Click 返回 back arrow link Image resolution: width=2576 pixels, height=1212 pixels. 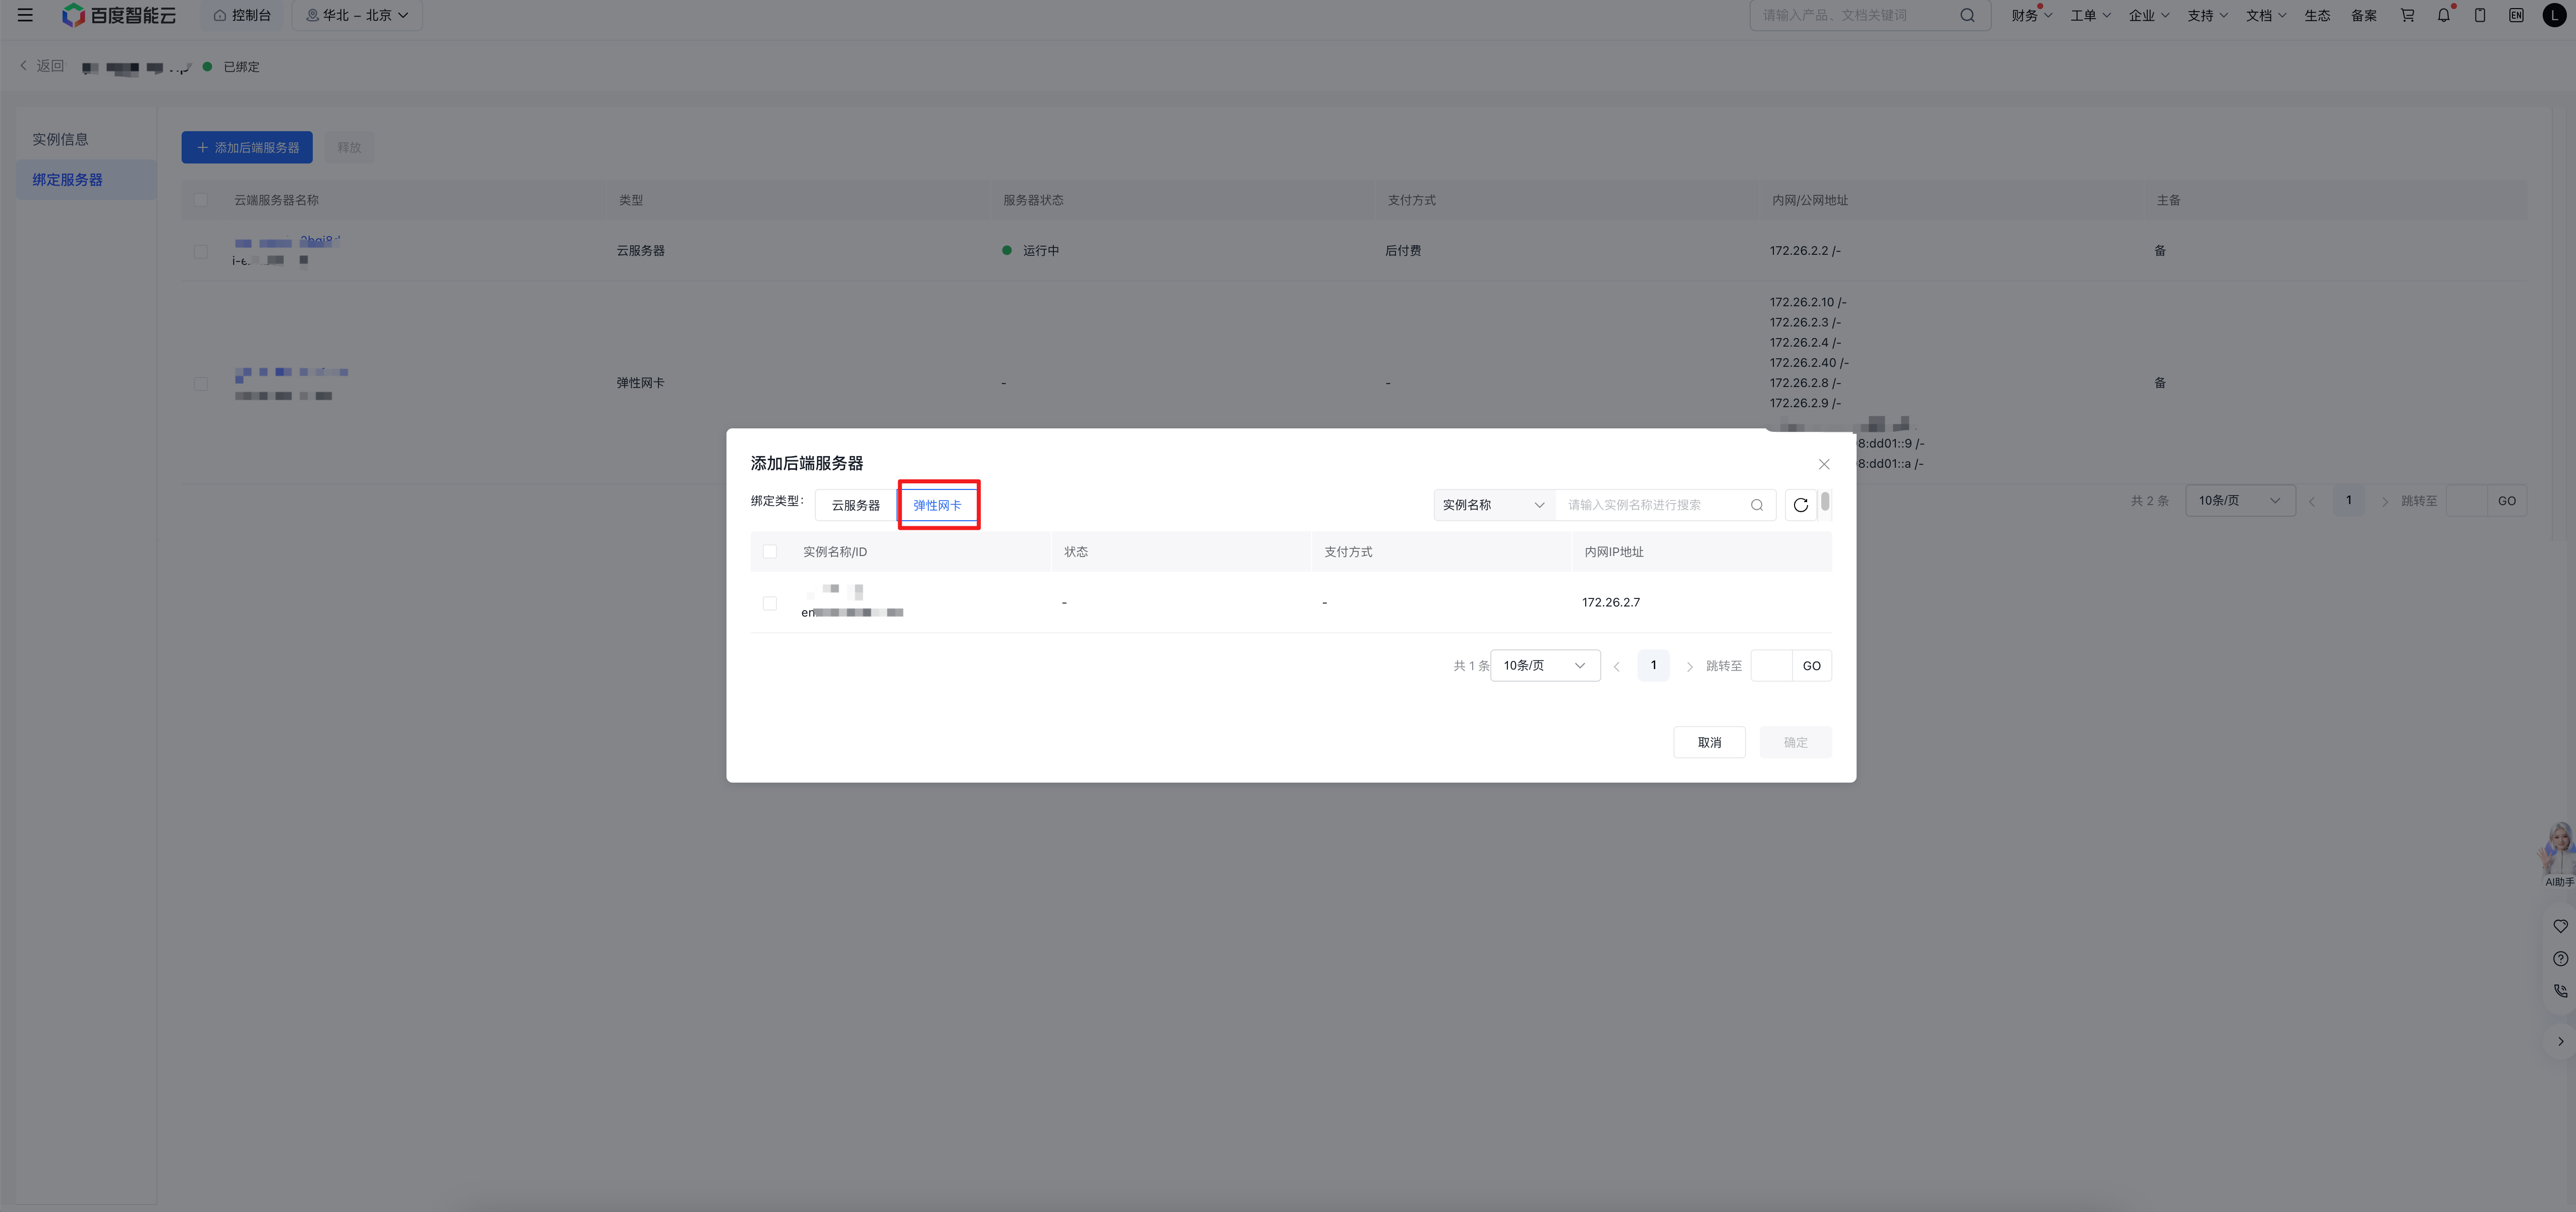41,66
